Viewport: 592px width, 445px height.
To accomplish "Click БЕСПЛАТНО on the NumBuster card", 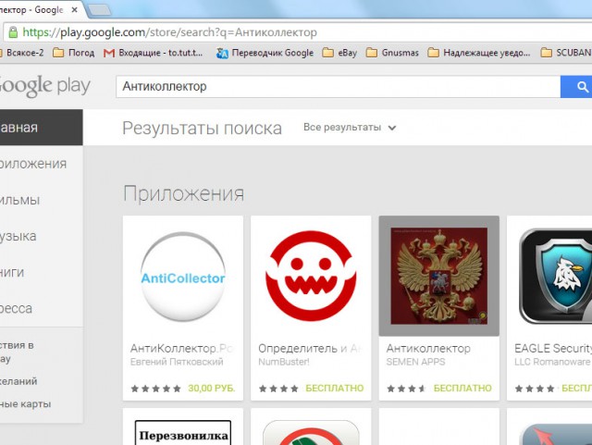I will click(335, 389).
